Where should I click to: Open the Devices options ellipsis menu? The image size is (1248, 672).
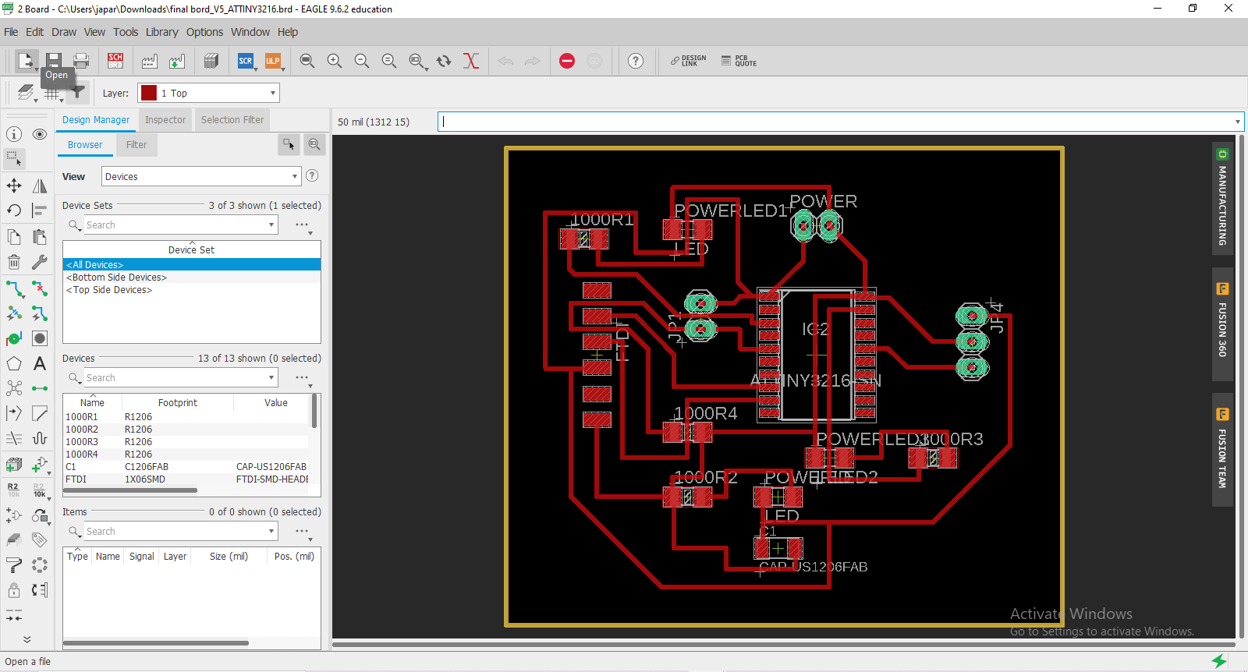(x=303, y=378)
